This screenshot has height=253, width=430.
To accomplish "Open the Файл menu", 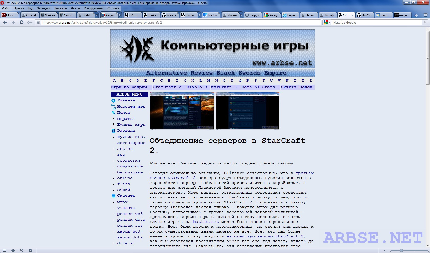I will click(6, 8).
